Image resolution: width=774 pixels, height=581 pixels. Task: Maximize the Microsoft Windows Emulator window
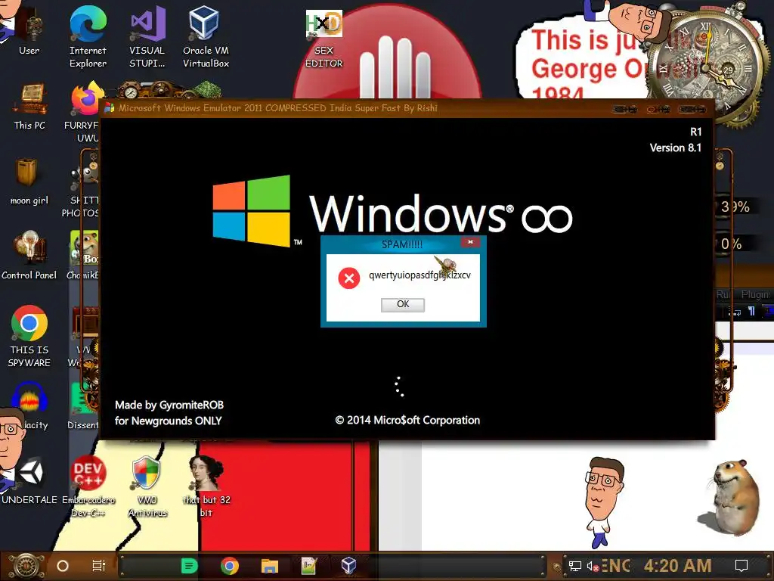pos(658,109)
